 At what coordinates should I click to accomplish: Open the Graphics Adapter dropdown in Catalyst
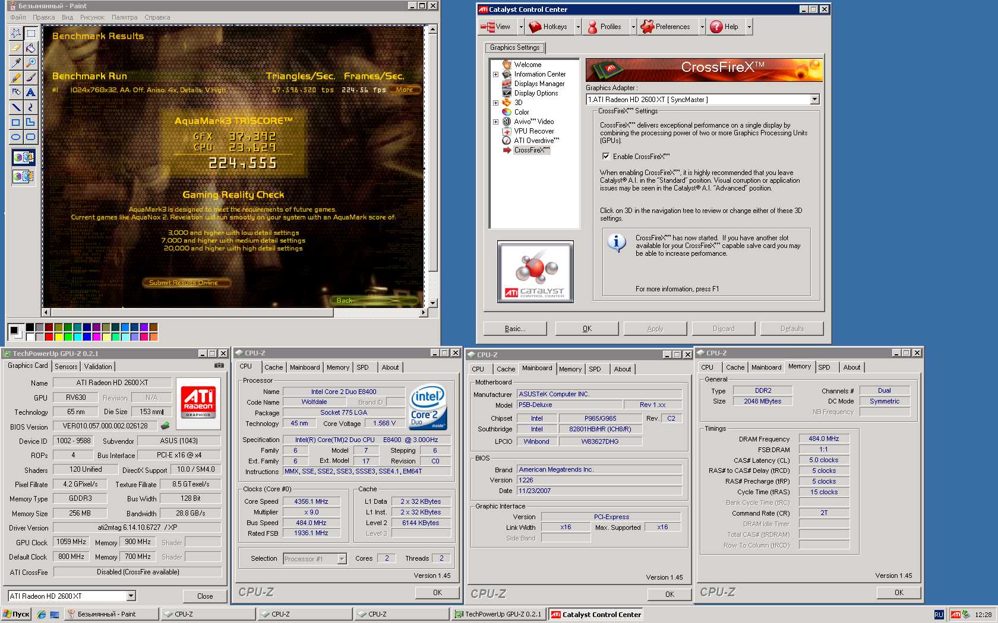click(814, 100)
